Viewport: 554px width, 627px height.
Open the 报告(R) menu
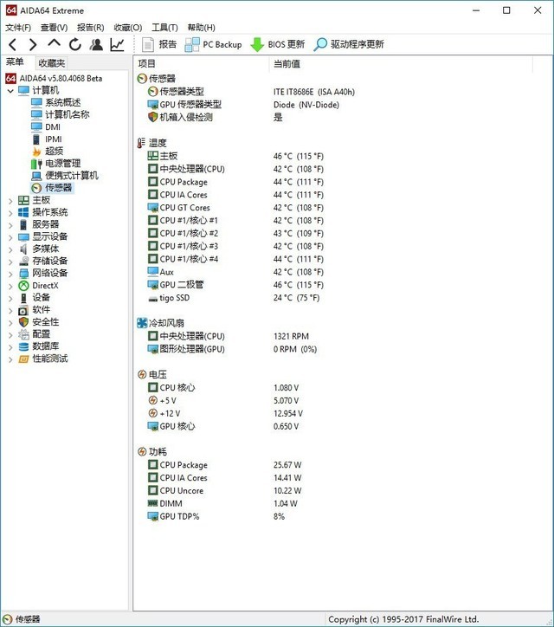point(90,27)
